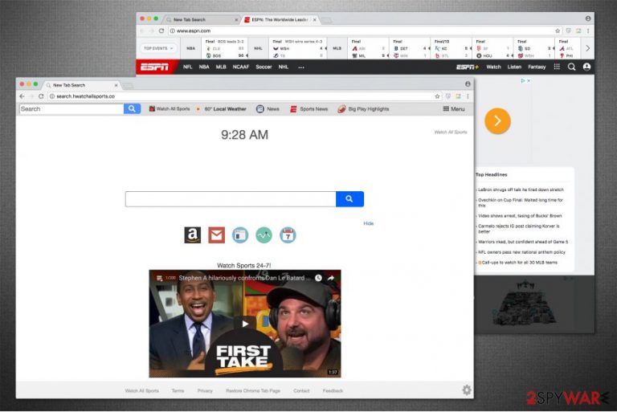Click ESPN+ logo link
Image resolution: width=617 pixels, height=412 pixels.
click(468, 67)
